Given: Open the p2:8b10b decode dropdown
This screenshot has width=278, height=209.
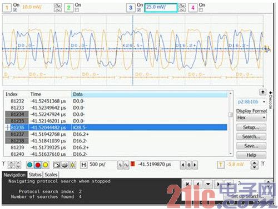Looking at the screenshot, I should click(251, 102).
